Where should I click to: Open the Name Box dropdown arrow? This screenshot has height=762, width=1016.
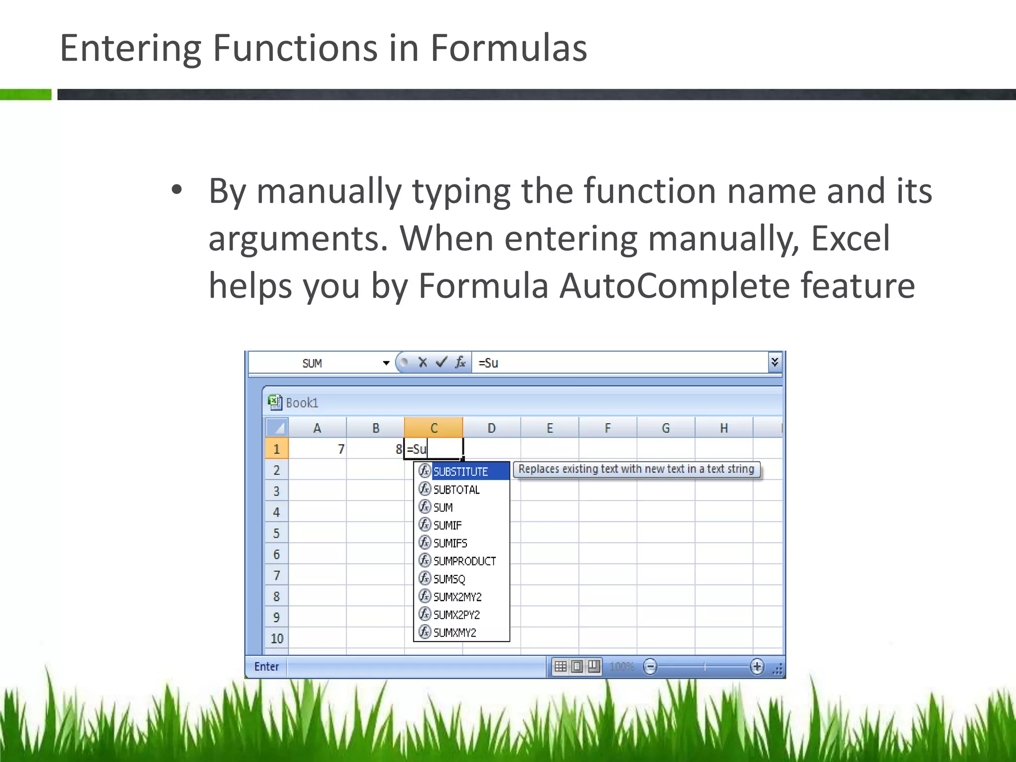tap(386, 363)
